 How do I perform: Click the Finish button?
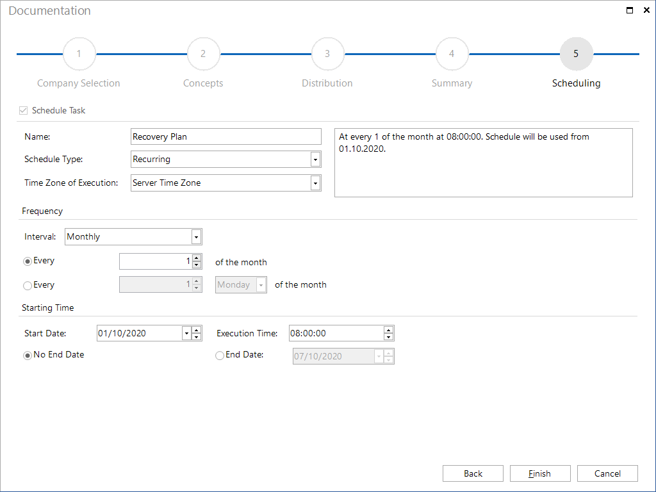point(540,473)
